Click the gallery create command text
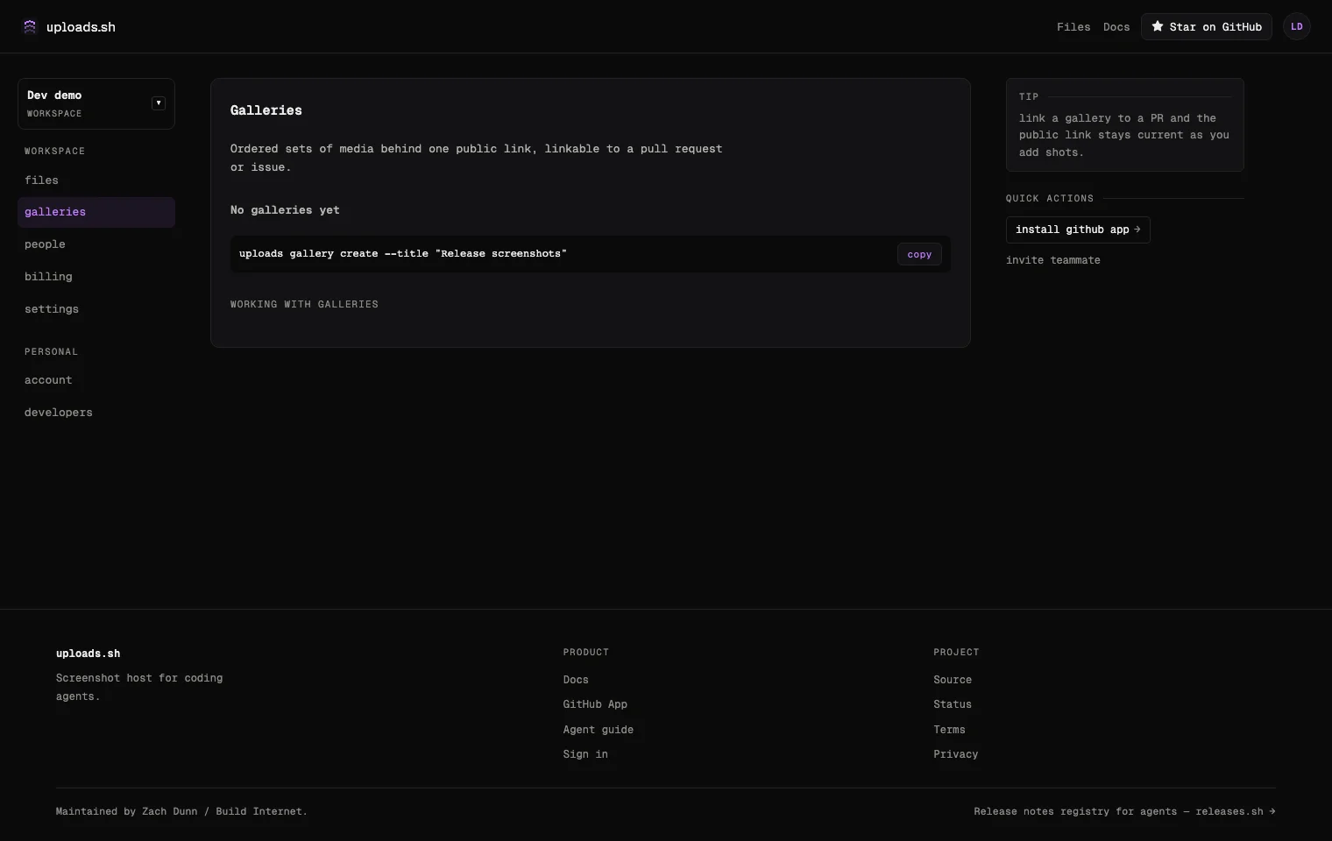This screenshot has width=1332, height=841. point(403,254)
